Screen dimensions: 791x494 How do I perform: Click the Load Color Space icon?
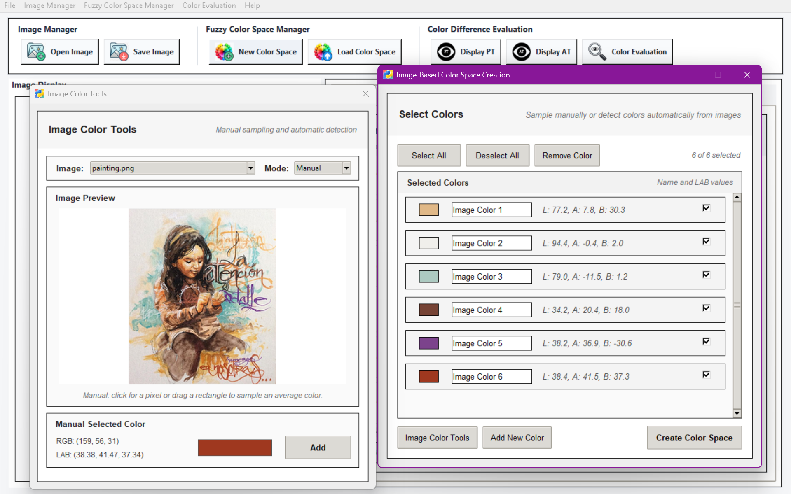coord(323,52)
